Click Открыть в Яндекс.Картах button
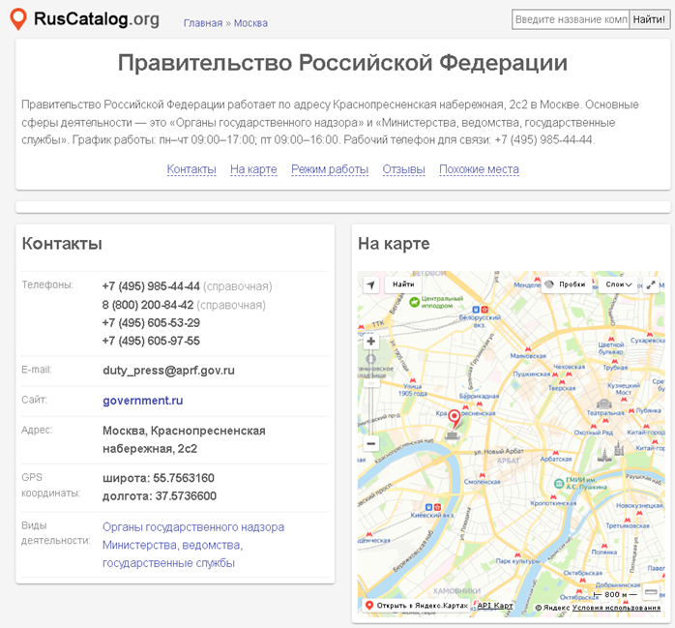675x628 pixels. [x=416, y=605]
